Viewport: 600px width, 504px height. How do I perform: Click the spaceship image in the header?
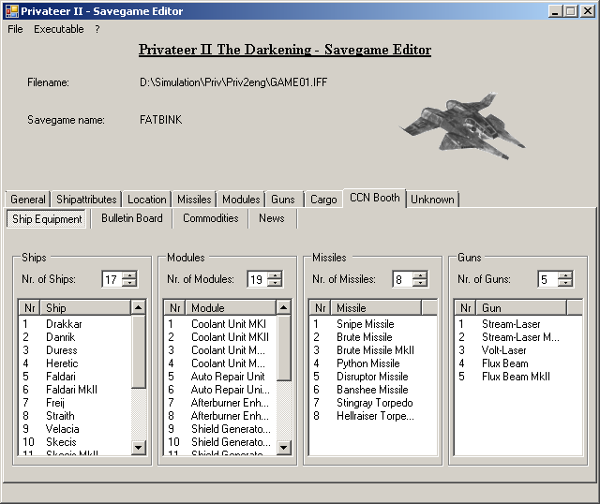(x=463, y=125)
